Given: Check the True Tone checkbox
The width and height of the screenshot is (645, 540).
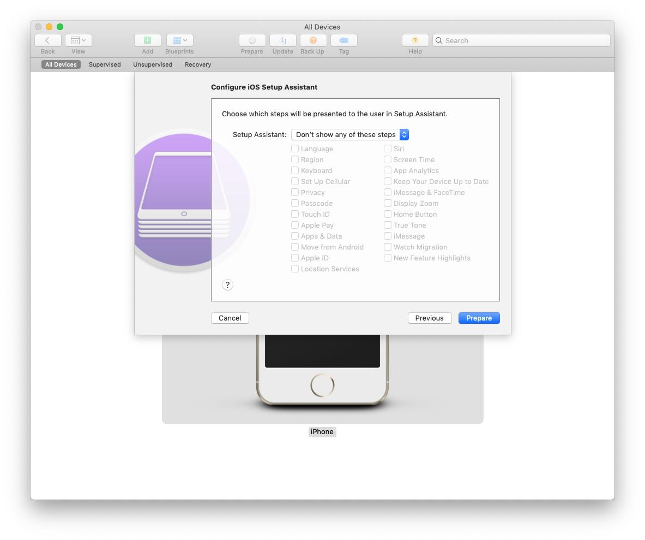Looking at the screenshot, I should 388,225.
